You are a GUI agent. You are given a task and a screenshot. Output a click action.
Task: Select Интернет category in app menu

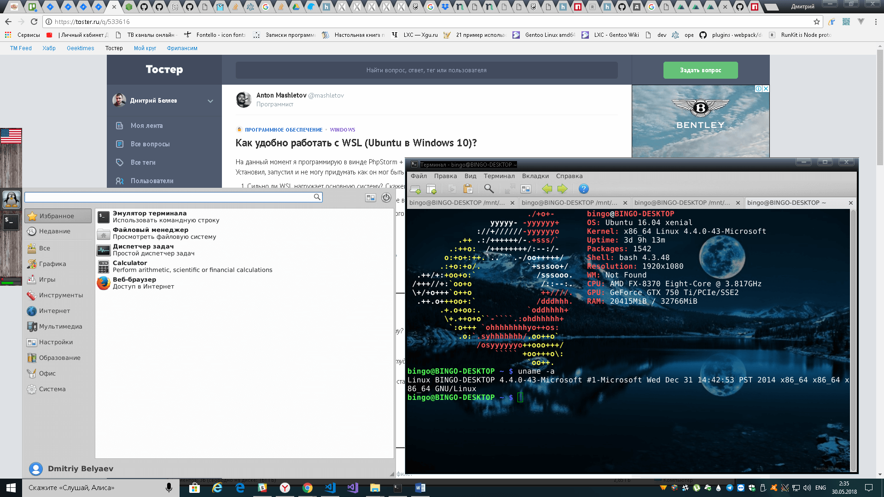click(x=58, y=311)
